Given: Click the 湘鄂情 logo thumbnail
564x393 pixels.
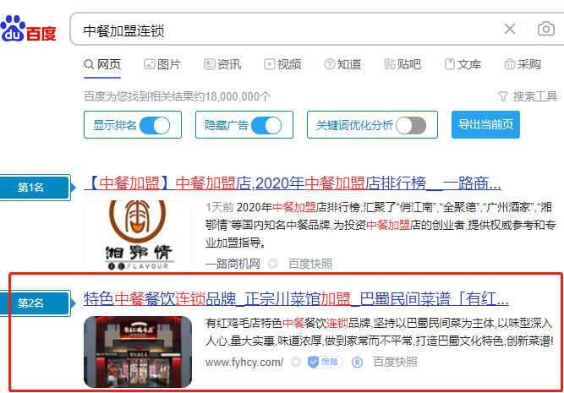Looking at the screenshot, I should (137, 236).
